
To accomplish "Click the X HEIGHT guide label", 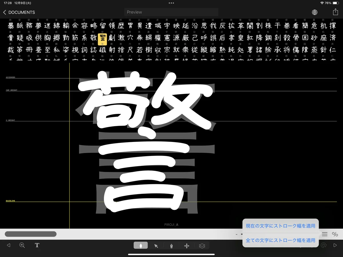I will (x=10, y=120).
